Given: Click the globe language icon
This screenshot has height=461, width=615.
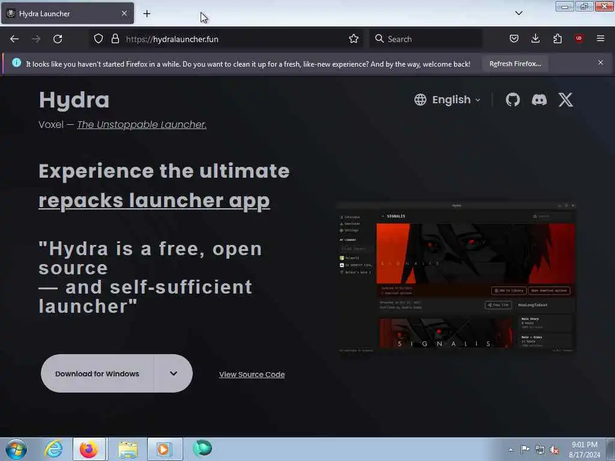Looking at the screenshot, I should [420, 100].
